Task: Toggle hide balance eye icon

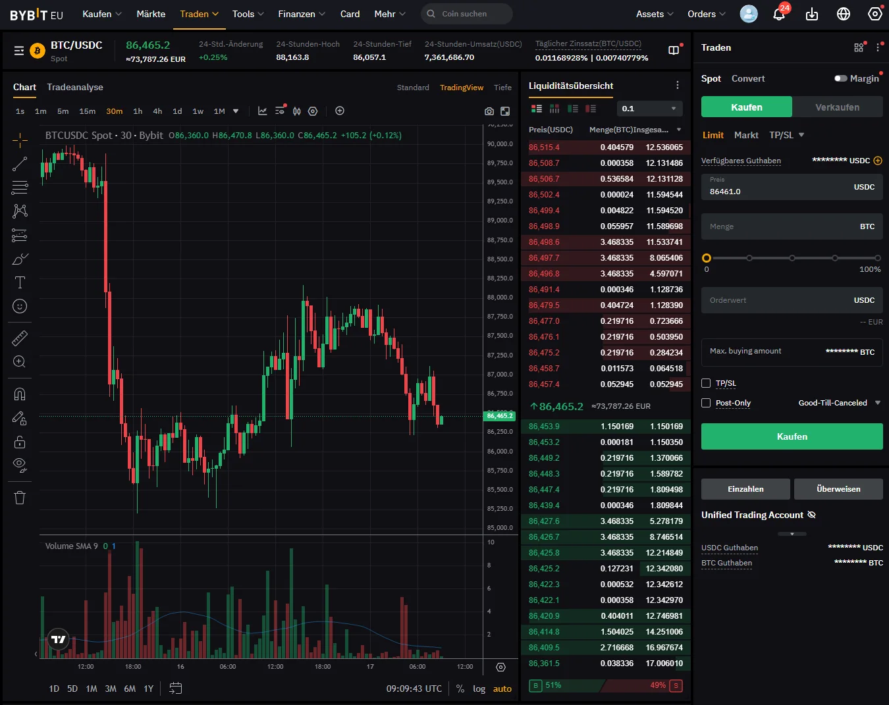Action: [x=811, y=515]
